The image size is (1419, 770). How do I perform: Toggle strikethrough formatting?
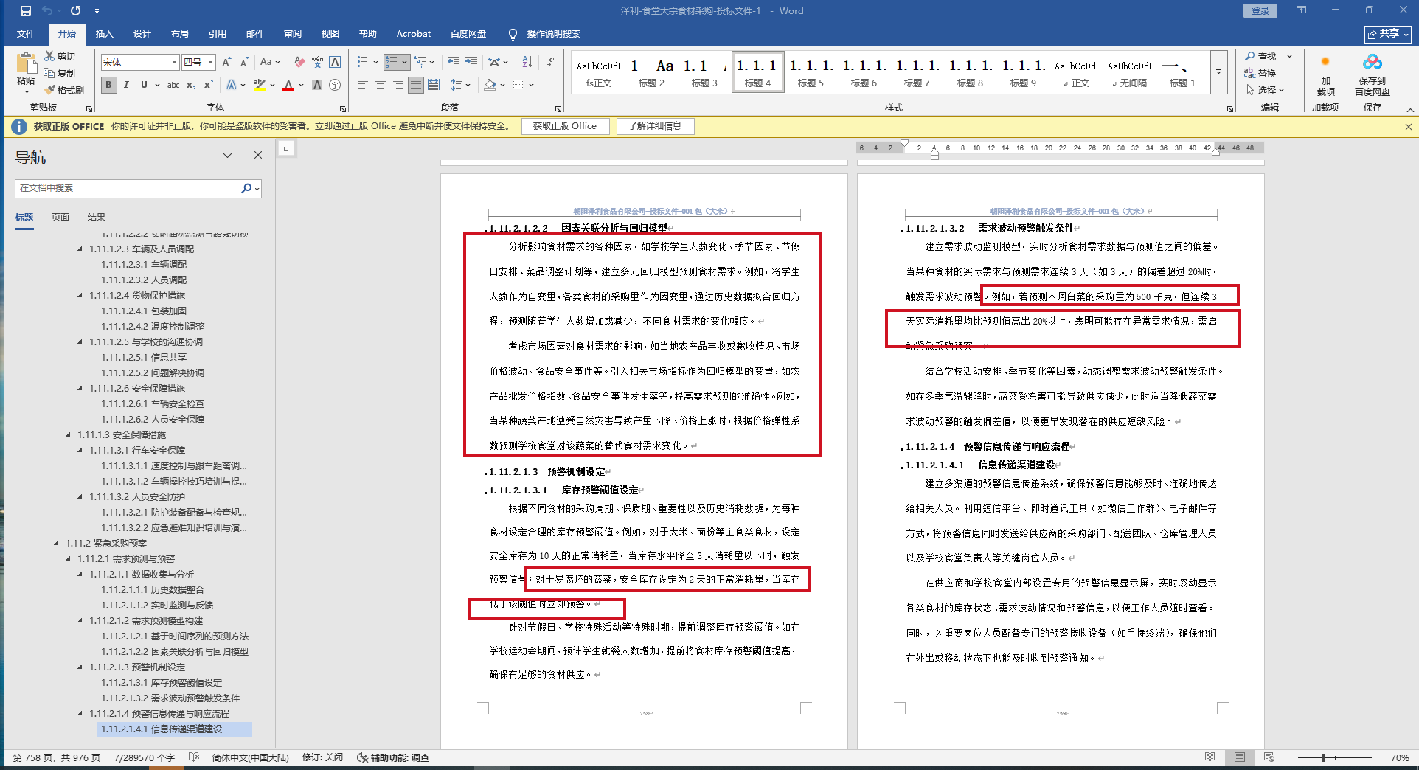[x=173, y=85]
